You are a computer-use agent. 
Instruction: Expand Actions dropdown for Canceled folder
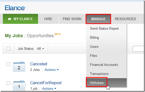52,70
